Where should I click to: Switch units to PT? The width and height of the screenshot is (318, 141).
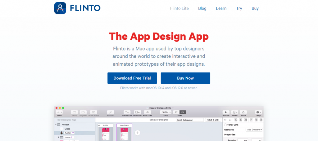[x=176, y=112]
